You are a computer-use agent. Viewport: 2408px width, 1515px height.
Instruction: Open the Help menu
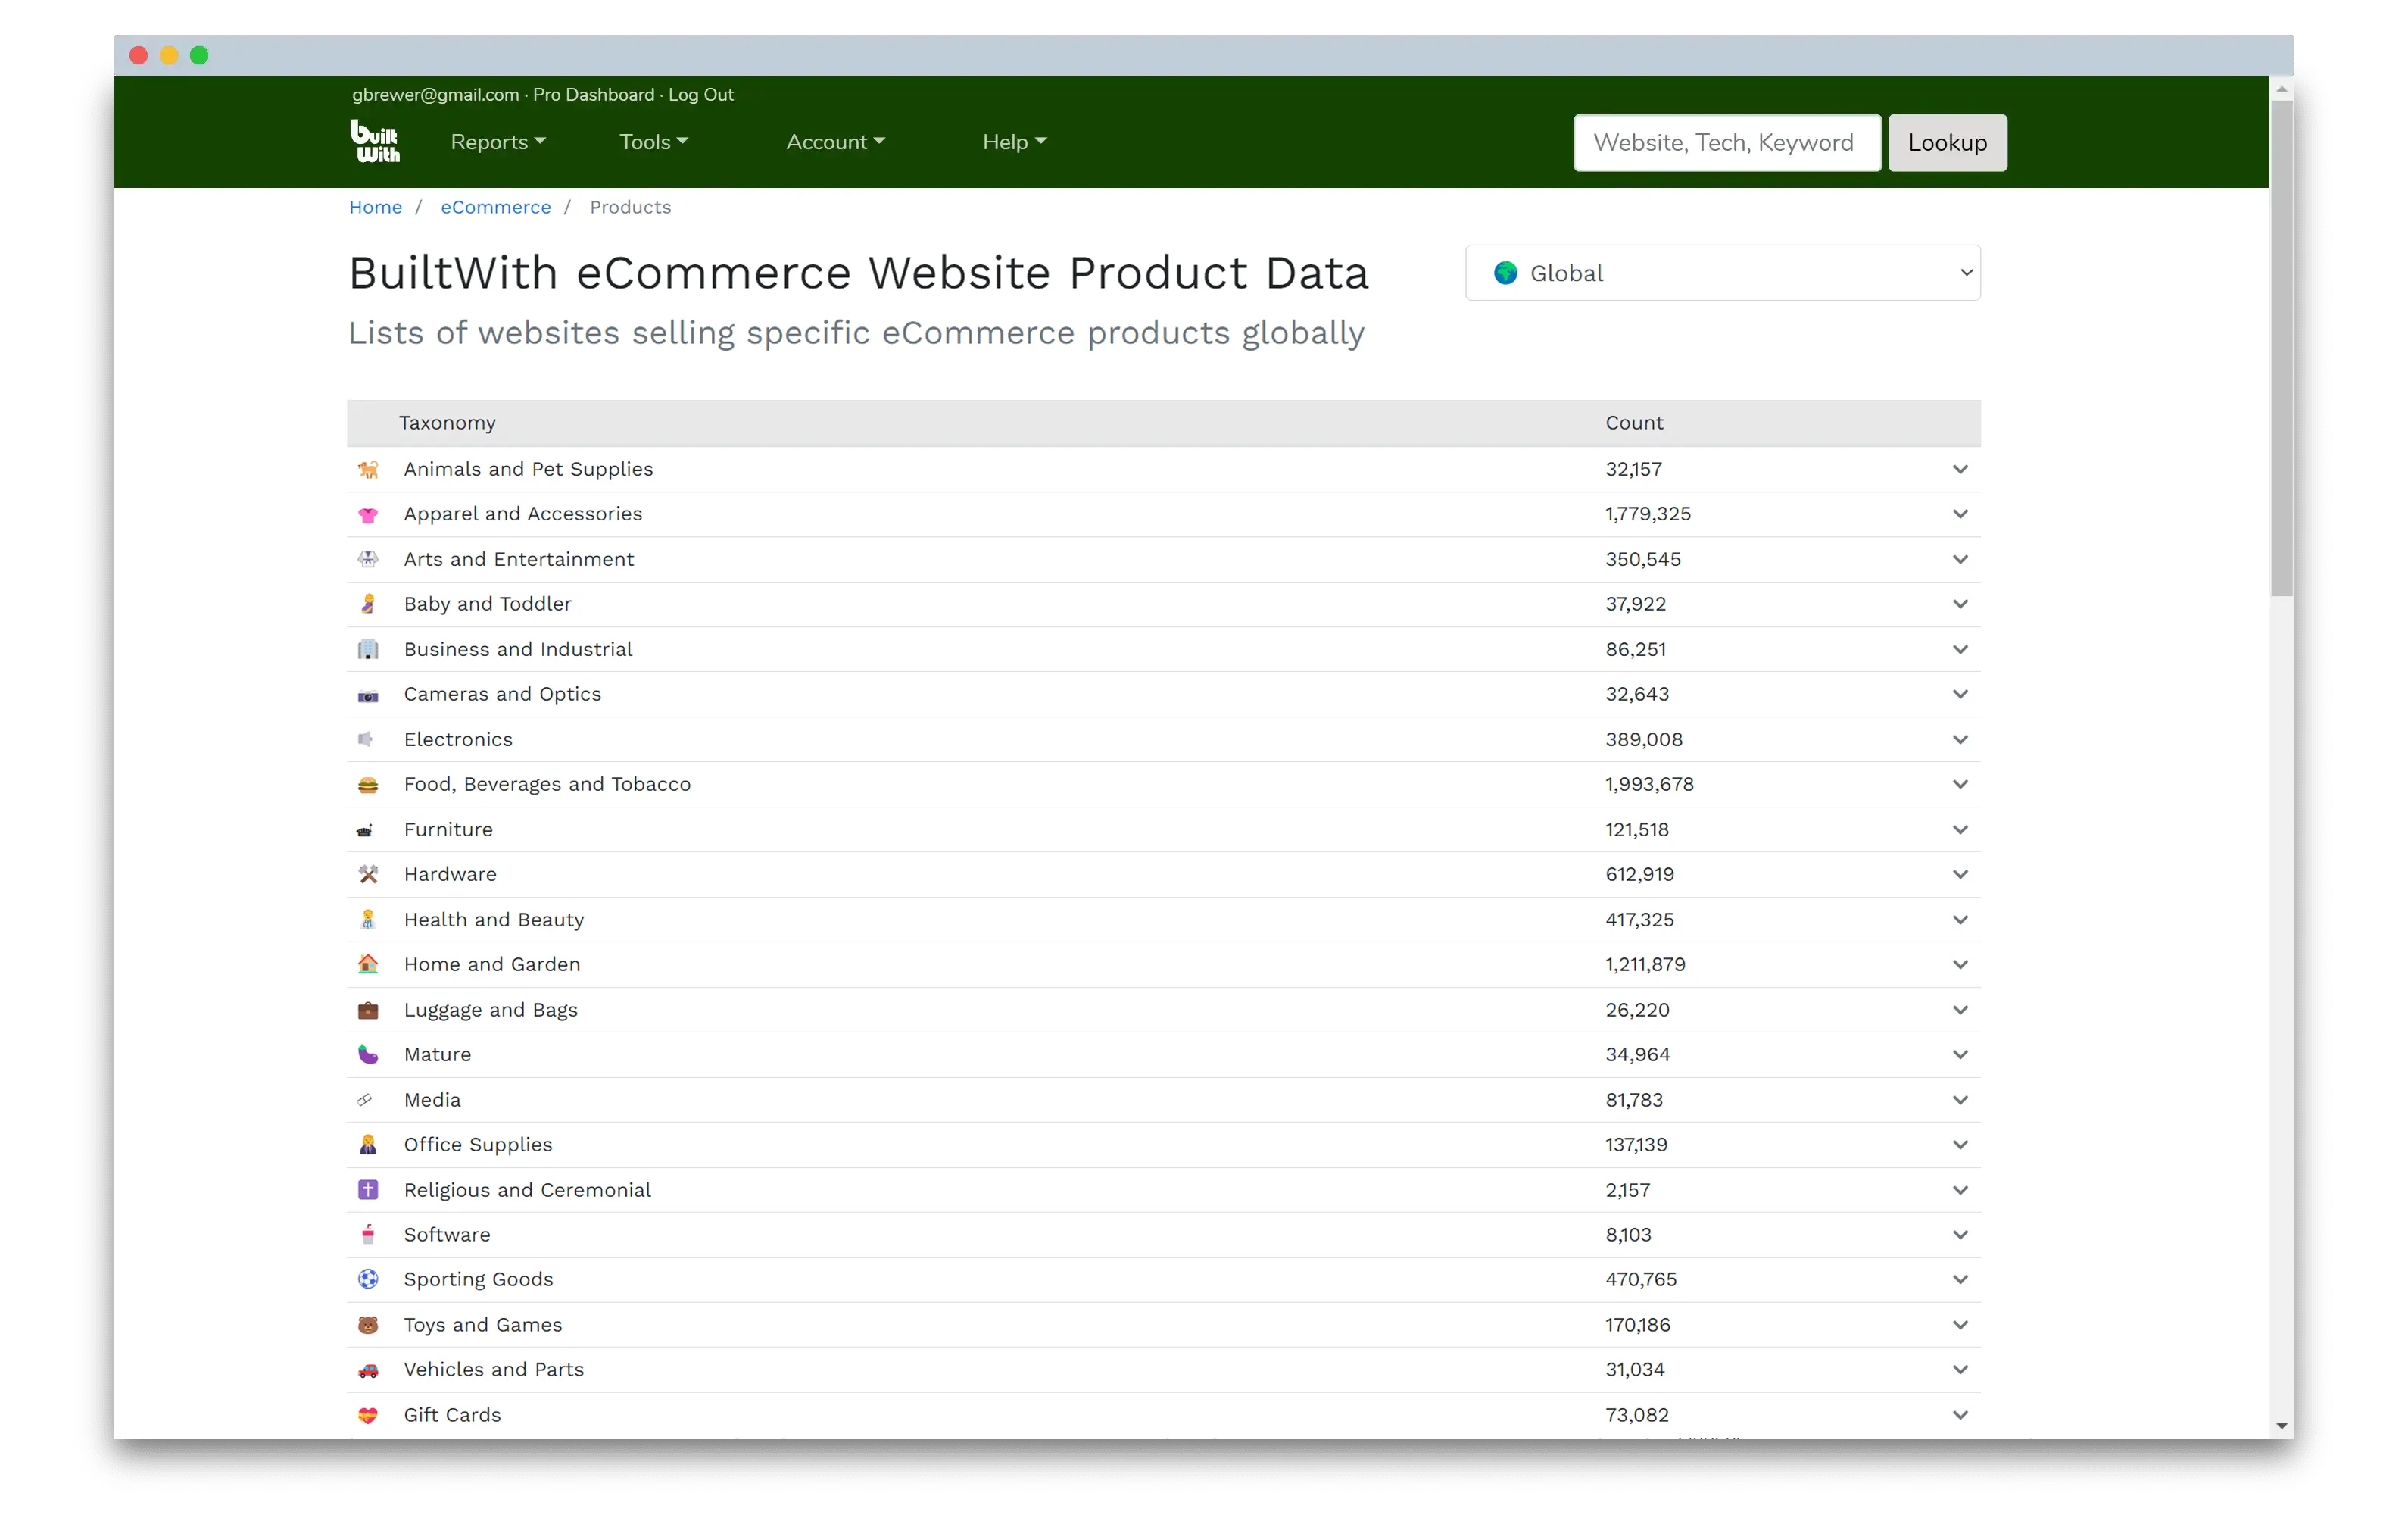[x=1014, y=142]
